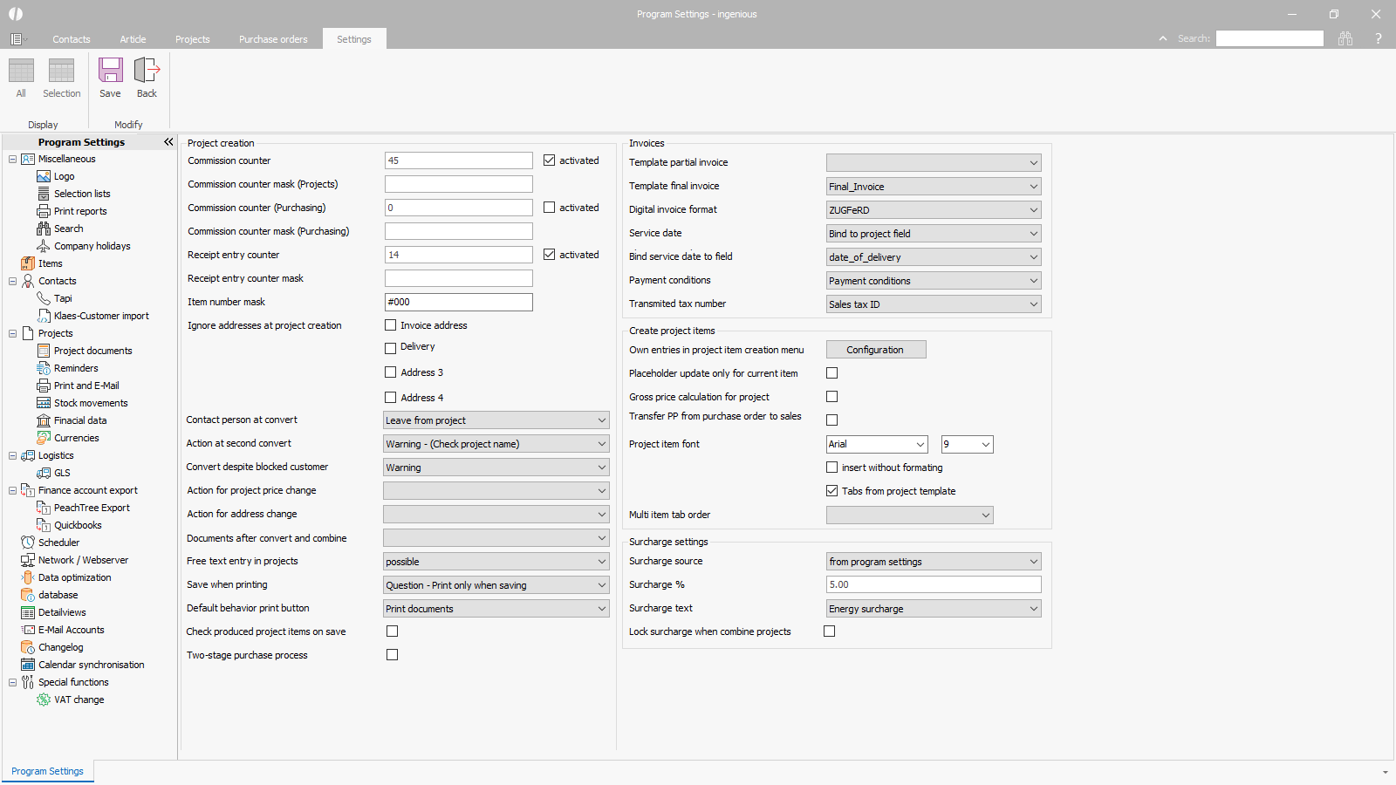Open the Digital invoice format dropdown
This screenshot has height=785, width=1396.
coord(934,210)
